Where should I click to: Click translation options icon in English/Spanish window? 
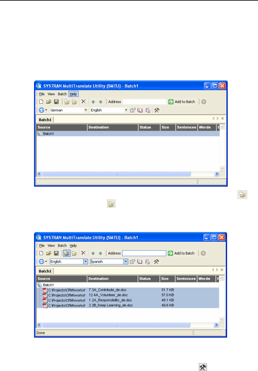point(132,261)
